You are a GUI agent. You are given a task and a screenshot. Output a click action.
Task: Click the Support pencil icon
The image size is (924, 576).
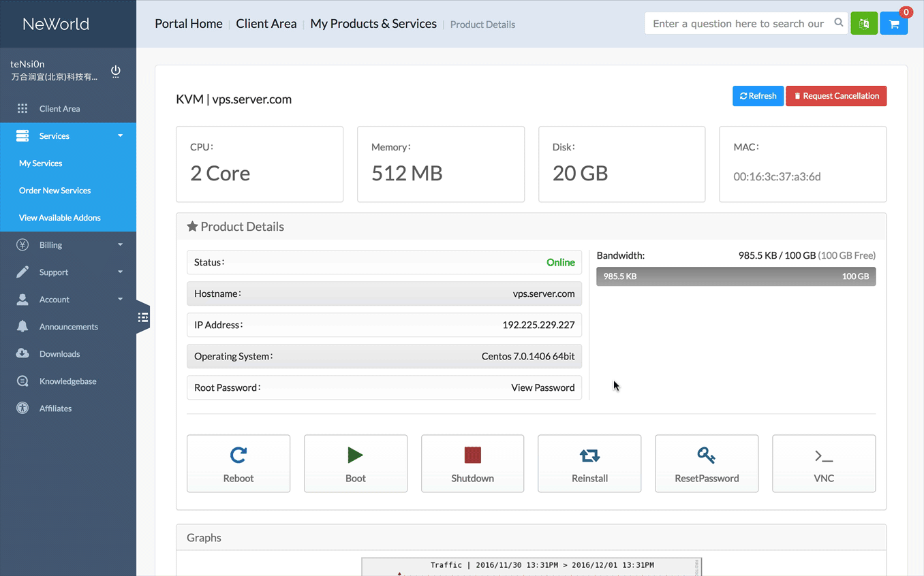(x=22, y=272)
